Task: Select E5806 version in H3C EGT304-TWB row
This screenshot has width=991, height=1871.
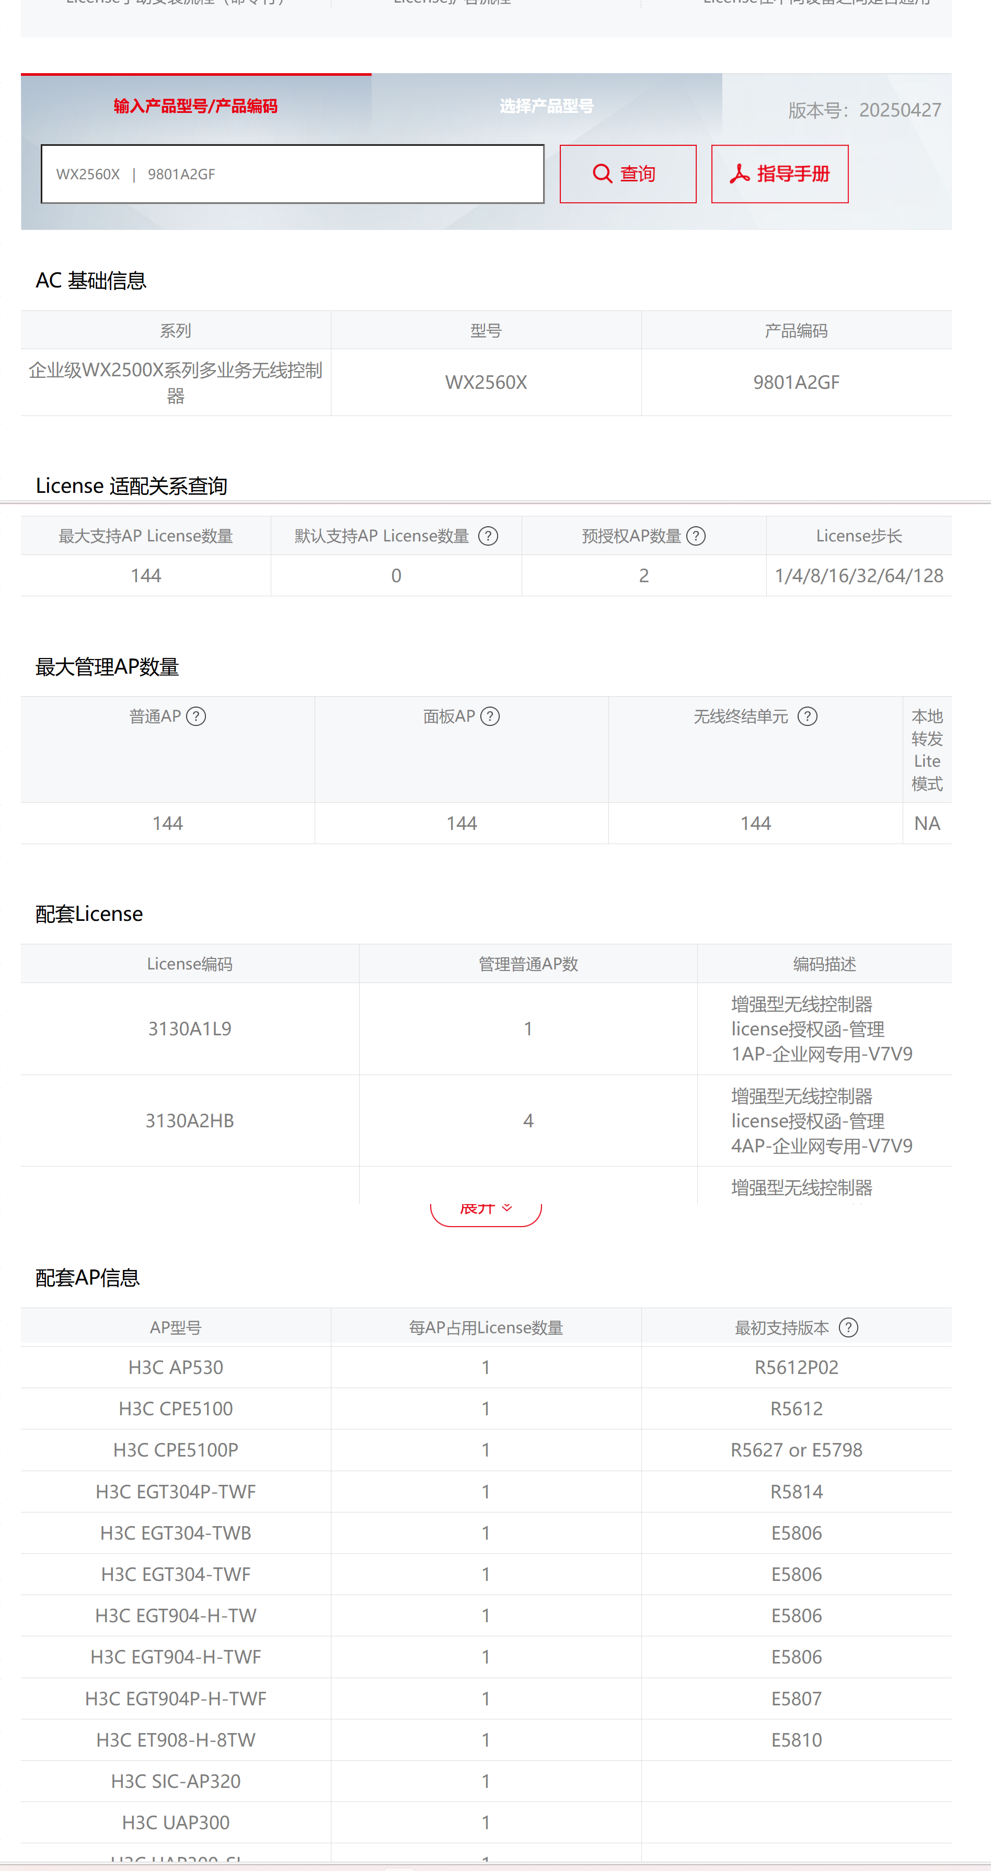Action: pyautogui.click(x=796, y=1533)
